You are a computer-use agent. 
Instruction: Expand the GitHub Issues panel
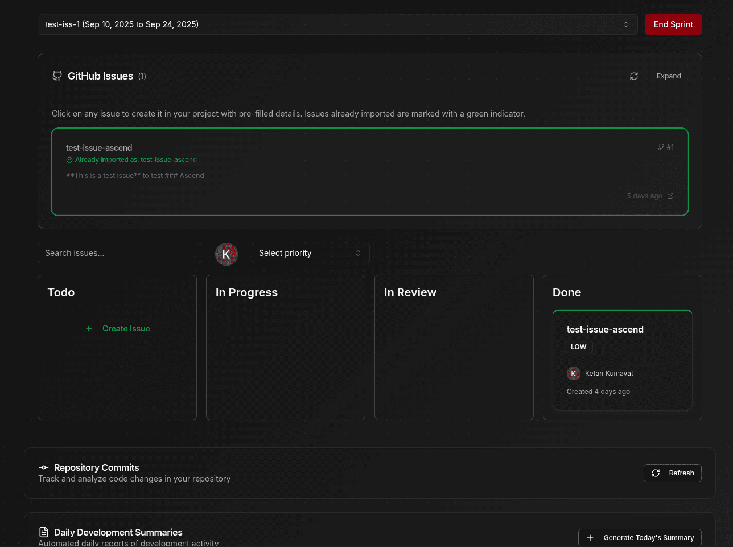pyautogui.click(x=669, y=76)
